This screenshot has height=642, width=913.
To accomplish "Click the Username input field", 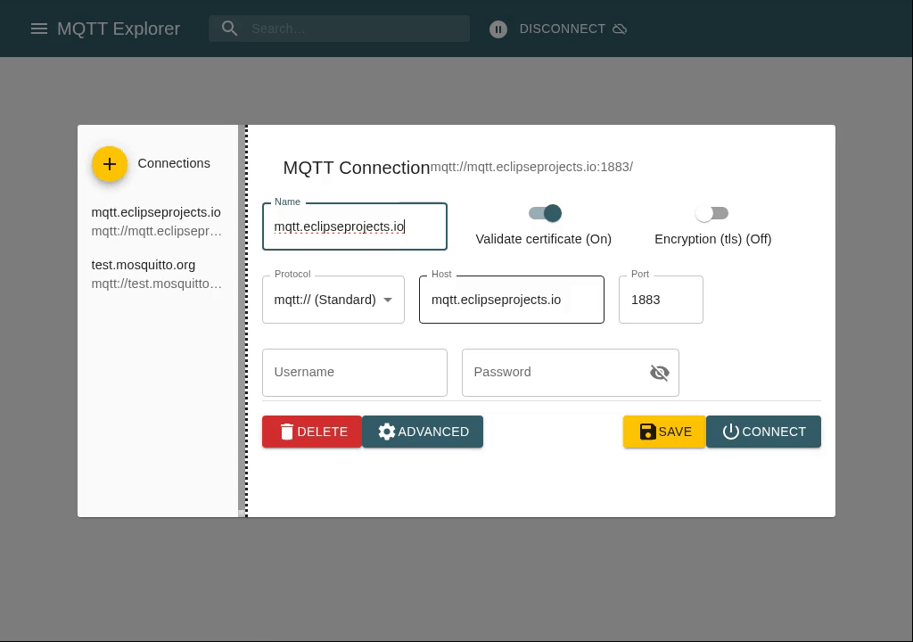I will tap(354, 372).
